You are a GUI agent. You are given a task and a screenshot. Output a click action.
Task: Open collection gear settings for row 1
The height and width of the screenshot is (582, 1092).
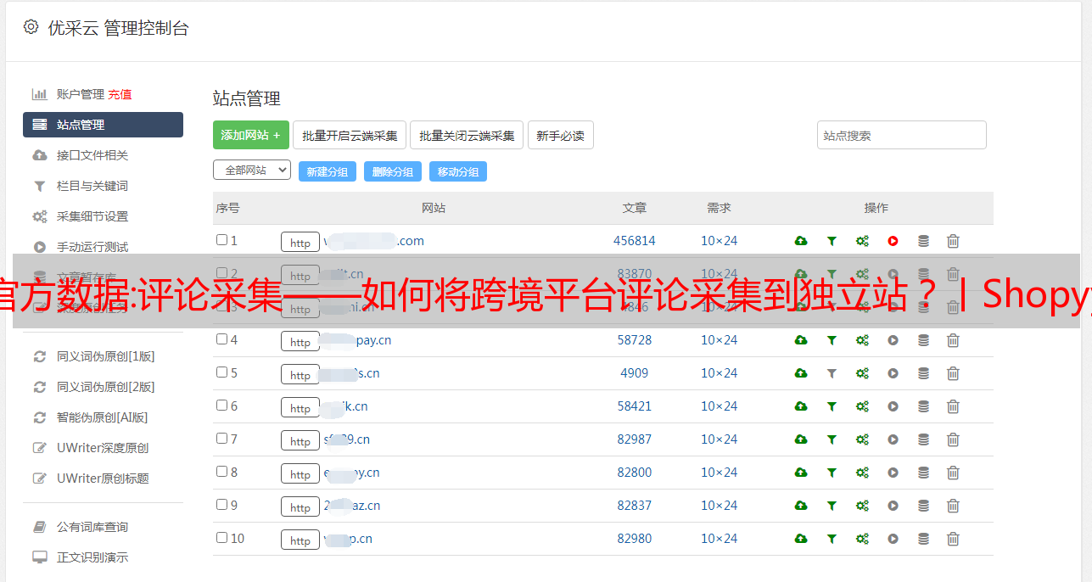coord(862,241)
